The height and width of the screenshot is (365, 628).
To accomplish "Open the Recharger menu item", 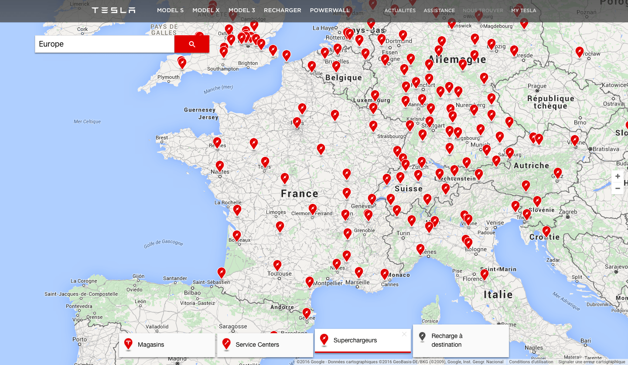I will click(x=283, y=10).
